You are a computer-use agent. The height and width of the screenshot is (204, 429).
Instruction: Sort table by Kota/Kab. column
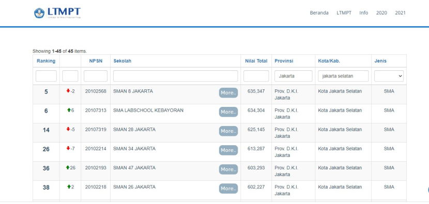(329, 61)
